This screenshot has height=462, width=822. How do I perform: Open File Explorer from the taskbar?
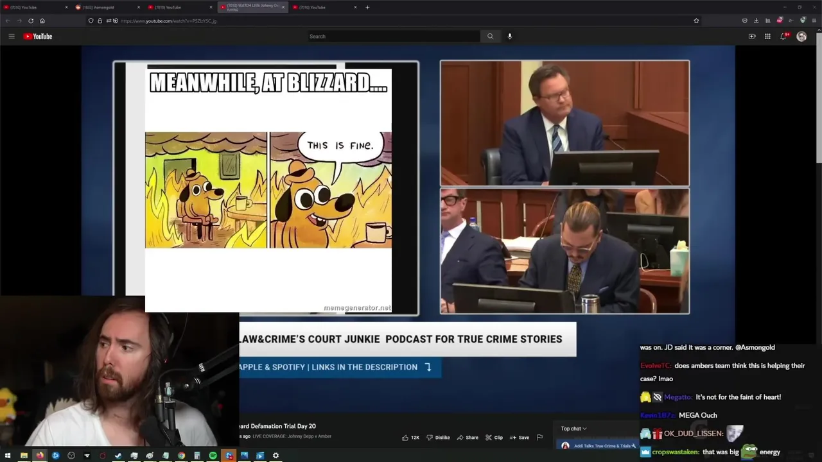(24, 456)
